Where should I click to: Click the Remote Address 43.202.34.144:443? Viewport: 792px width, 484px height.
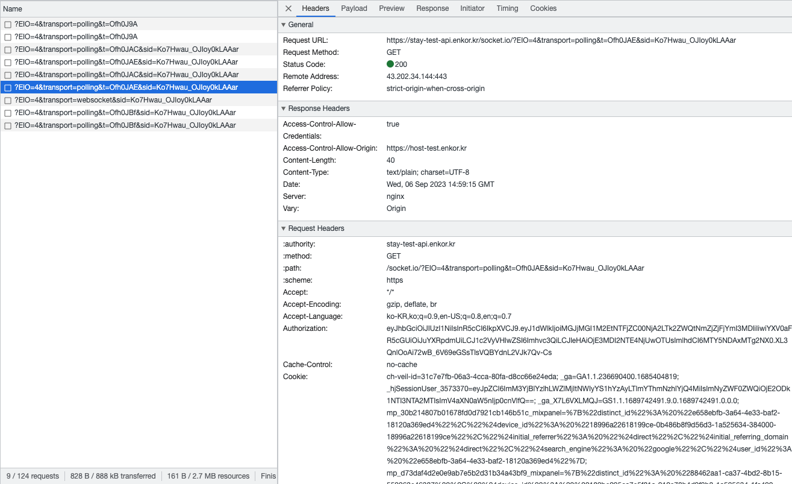pyautogui.click(x=417, y=77)
